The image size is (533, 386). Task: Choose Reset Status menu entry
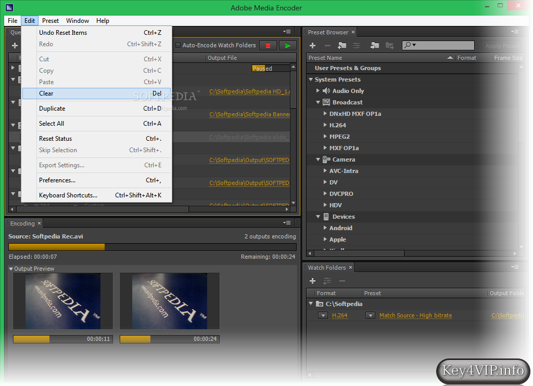(x=97, y=138)
